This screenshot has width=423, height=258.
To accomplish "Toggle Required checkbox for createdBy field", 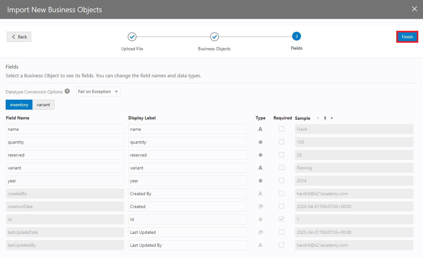I will click(281, 193).
